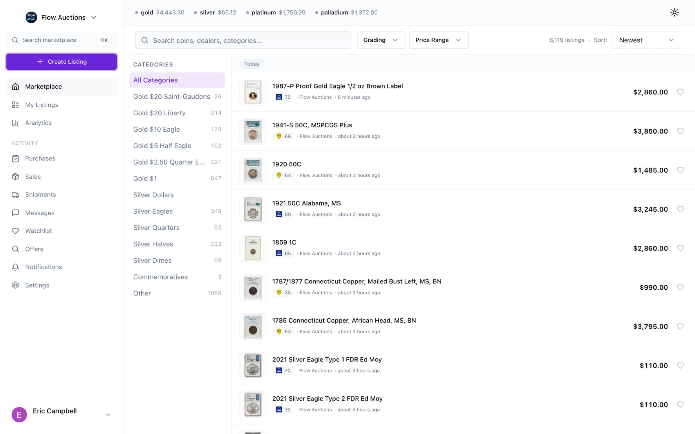Click grading badge 70 on 1987-P Gold Eagle
695x434 pixels.
283,97
